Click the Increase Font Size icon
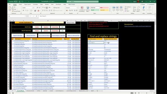Screen dimensions: 167x94 pyautogui.click(x=38, y=8)
